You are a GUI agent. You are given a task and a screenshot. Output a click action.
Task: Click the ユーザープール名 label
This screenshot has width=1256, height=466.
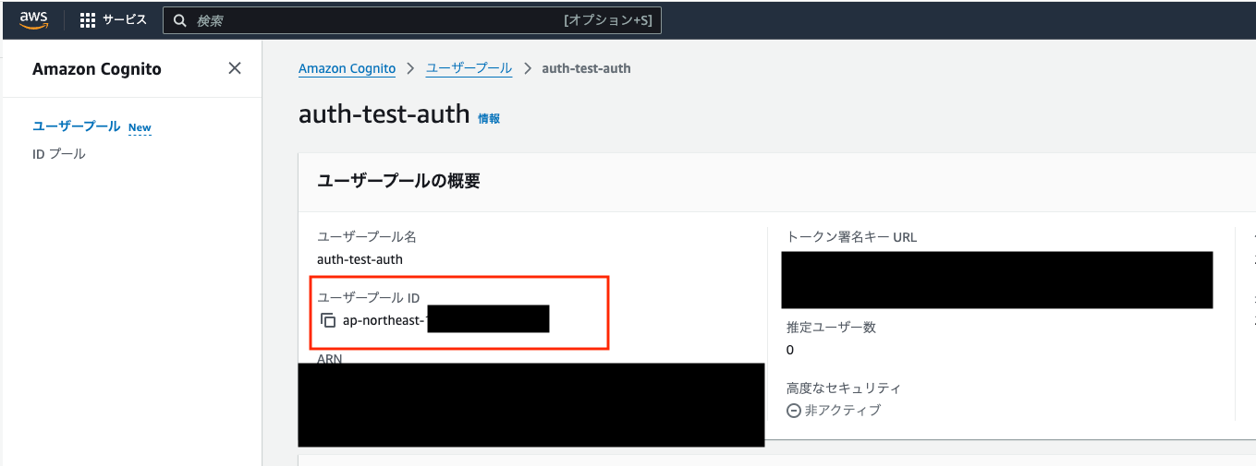[x=367, y=237]
